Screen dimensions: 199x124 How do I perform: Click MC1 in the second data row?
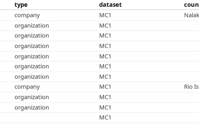click(x=105, y=25)
